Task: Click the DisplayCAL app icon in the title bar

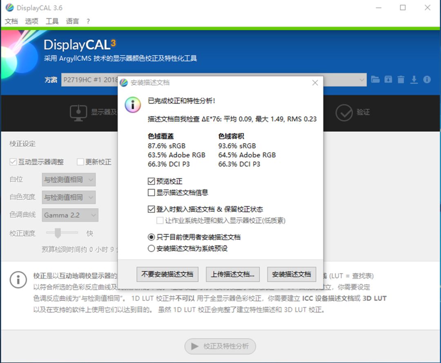Action: pyautogui.click(x=9, y=8)
